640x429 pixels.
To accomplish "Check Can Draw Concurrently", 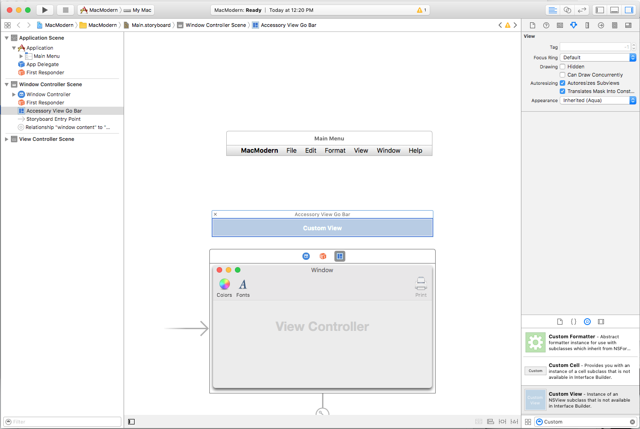I will [562, 74].
